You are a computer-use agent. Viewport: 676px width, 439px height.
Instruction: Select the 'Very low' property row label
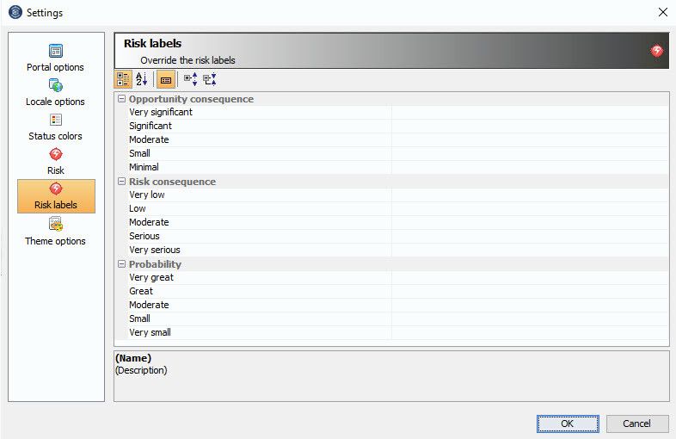coord(146,195)
